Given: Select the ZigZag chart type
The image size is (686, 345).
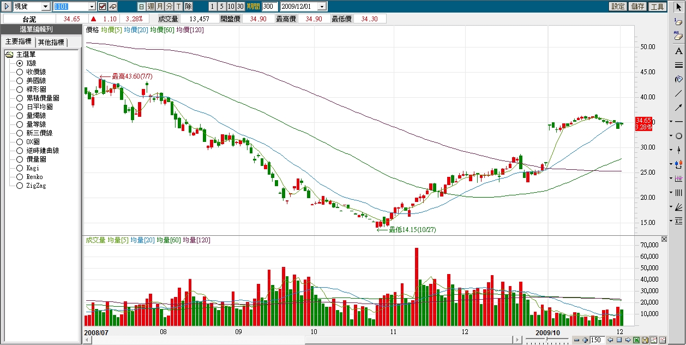Looking at the screenshot, I should pos(20,186).
